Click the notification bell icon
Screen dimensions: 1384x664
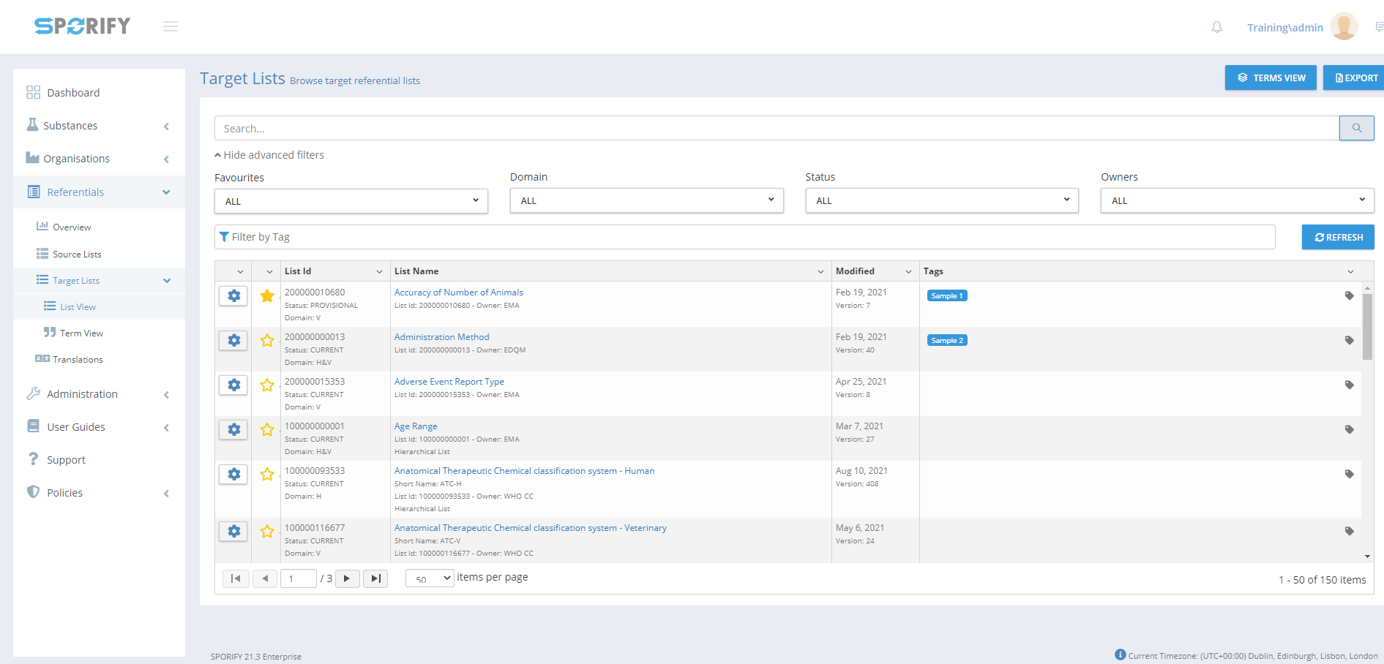(1216, 27)
